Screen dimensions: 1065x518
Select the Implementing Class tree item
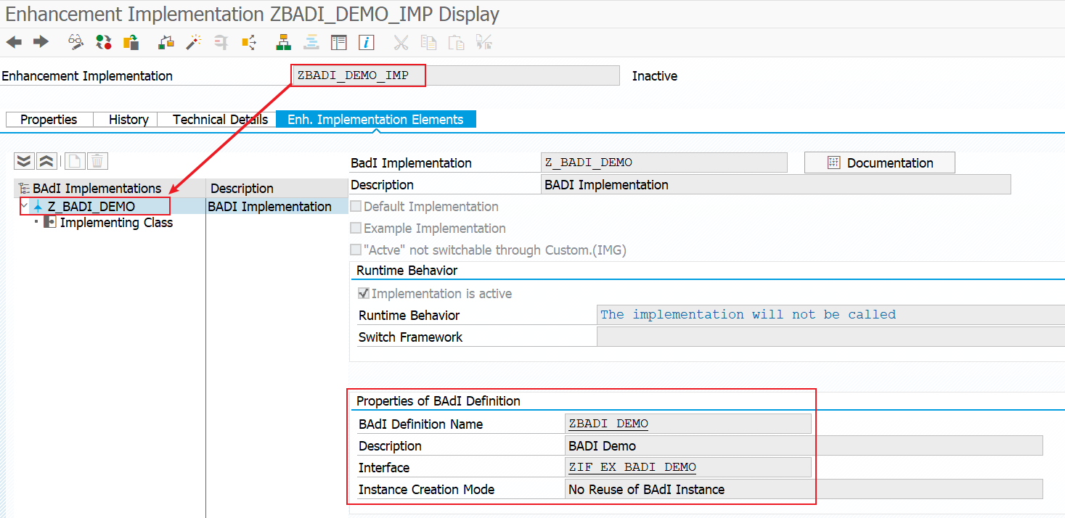click(x=116, y=223)
